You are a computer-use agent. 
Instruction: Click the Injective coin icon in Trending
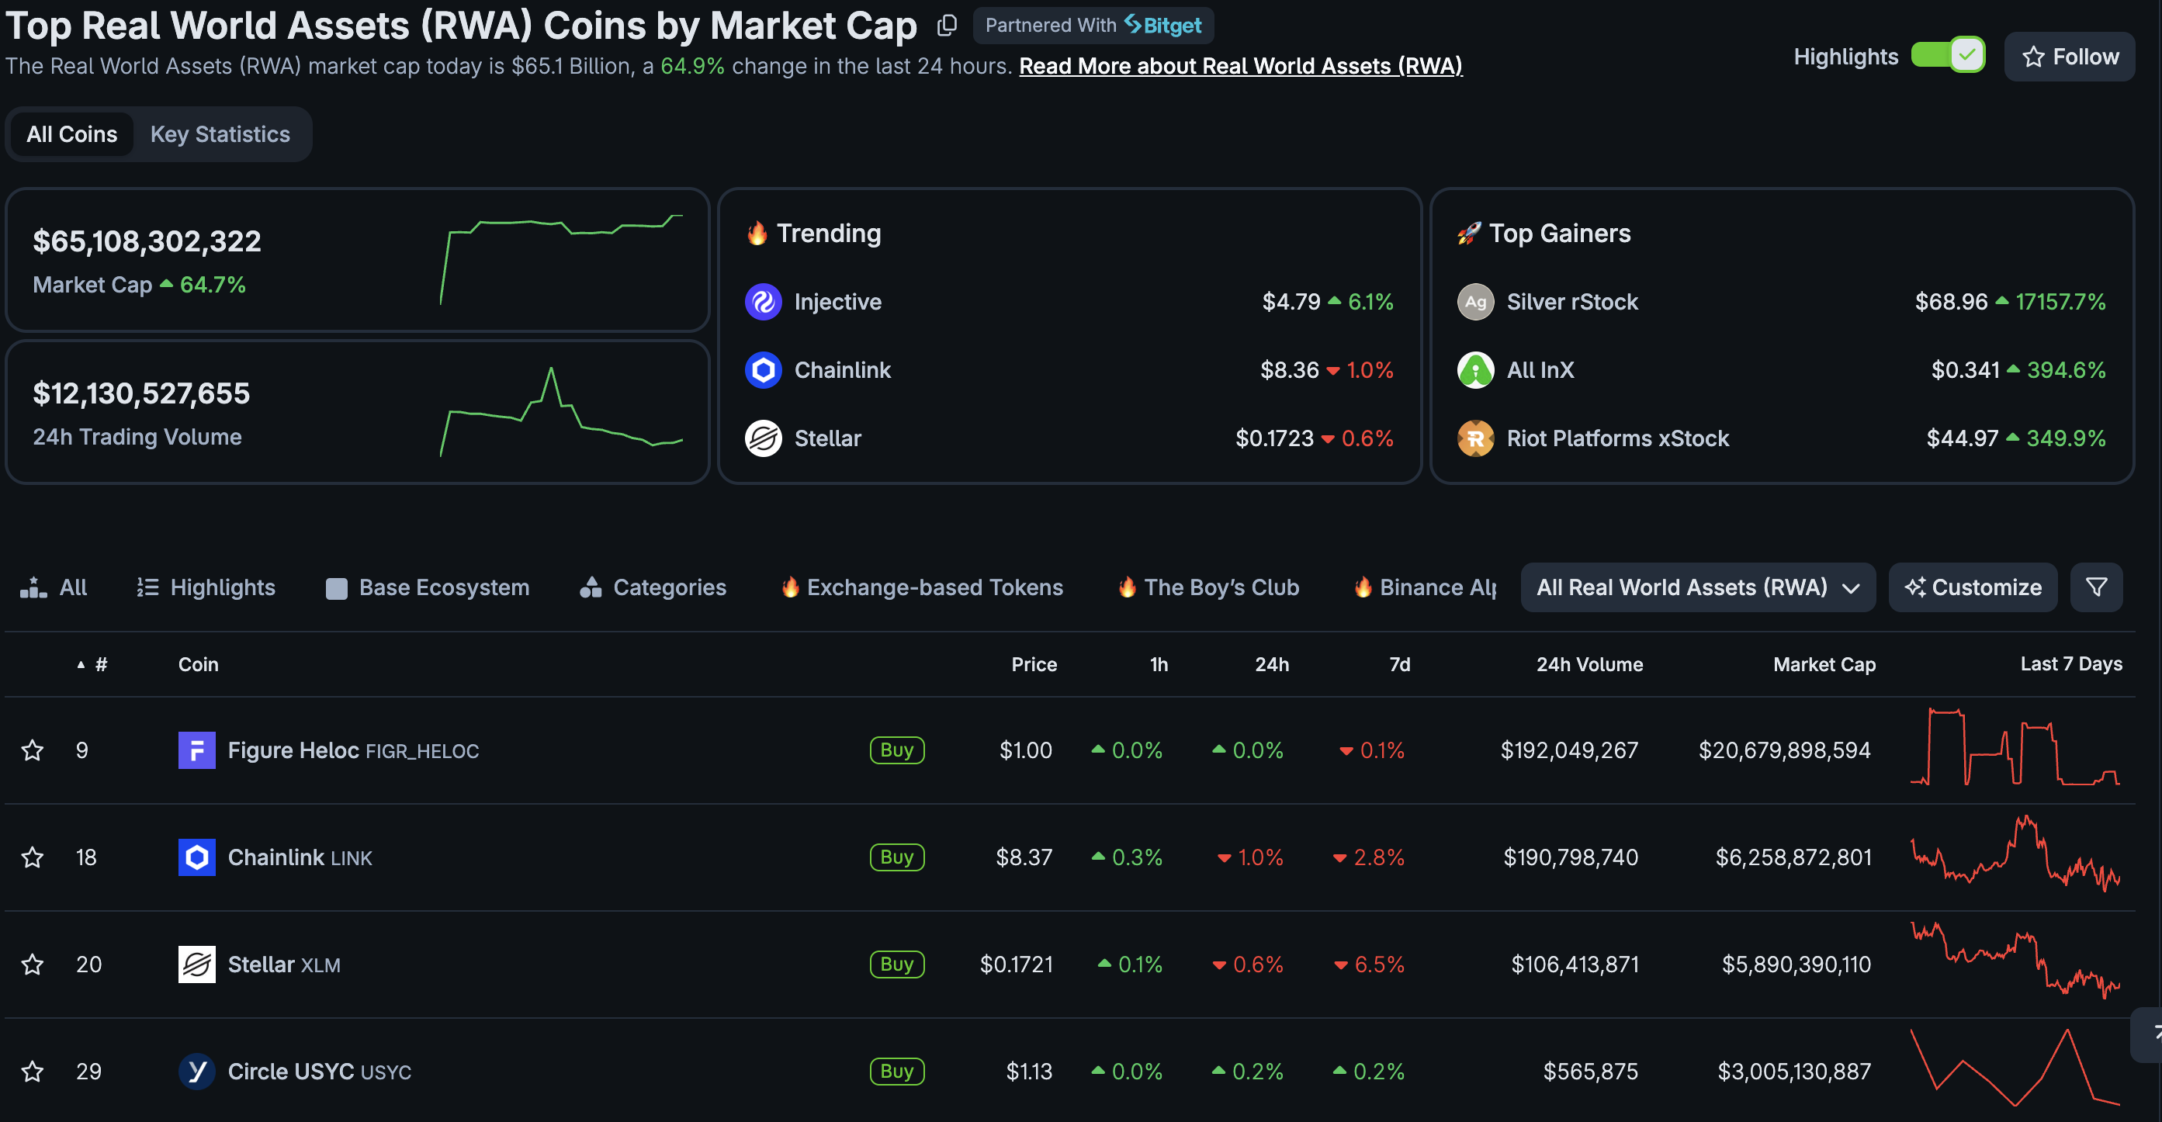763,302
